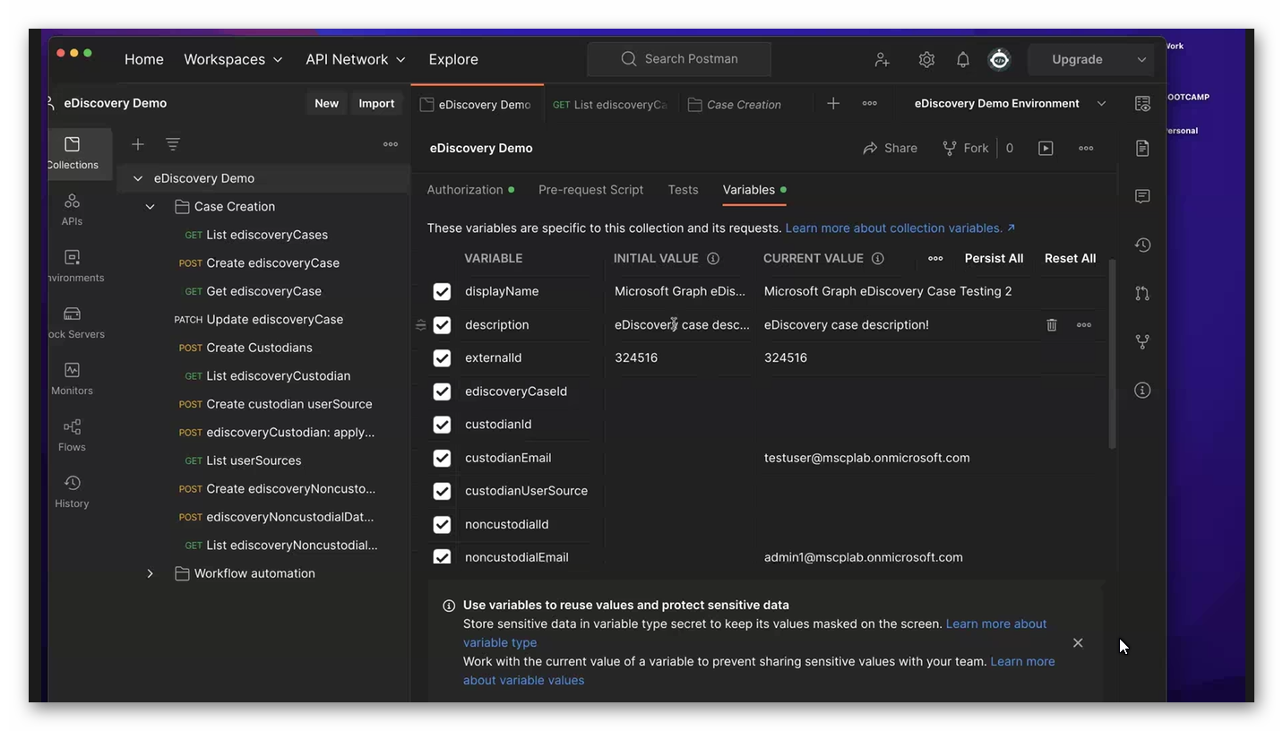This screenshot has width=1283, height=731.
Task: Click the Persist All button
Action: click(x=993, y=258)
